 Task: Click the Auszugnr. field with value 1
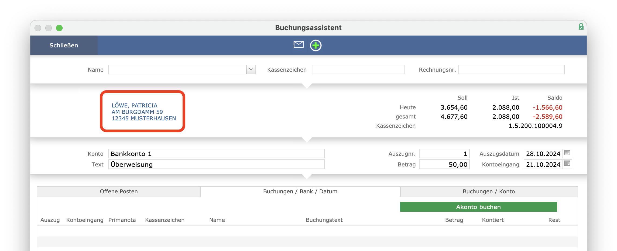(444, 154)
